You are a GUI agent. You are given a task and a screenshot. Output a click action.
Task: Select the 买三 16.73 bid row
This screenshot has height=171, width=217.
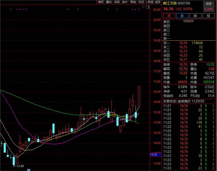[188, 51]
